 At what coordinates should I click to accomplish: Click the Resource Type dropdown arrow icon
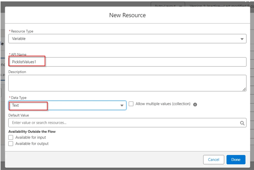pyautogui.click(x=242, y=39)
